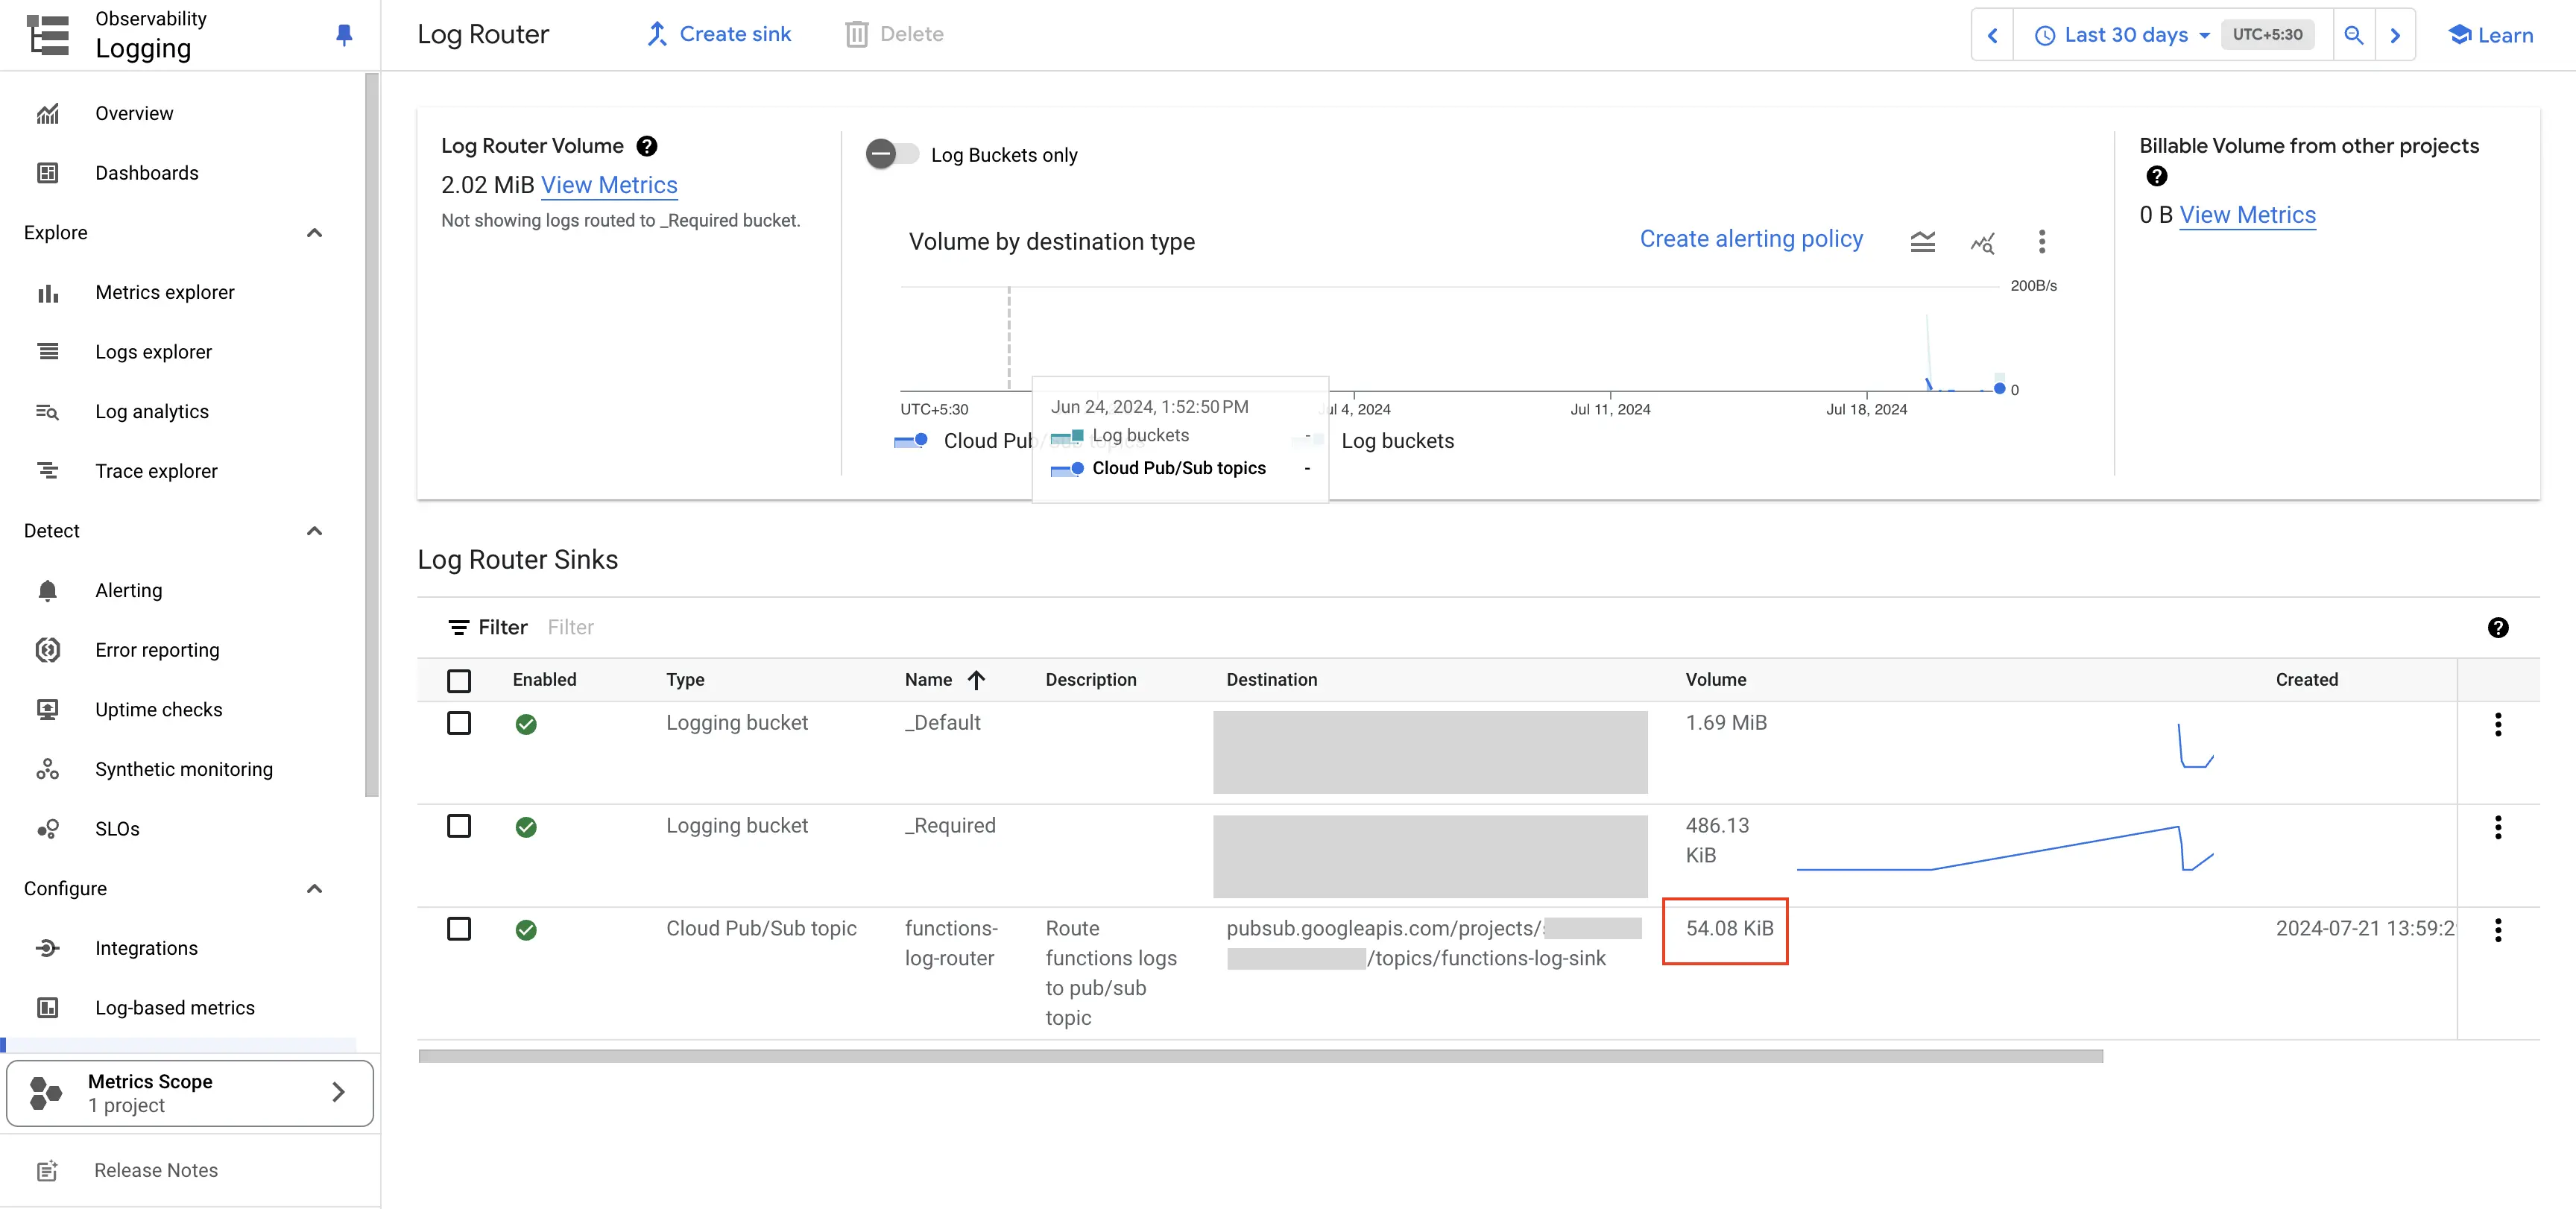
Task: Click the Release Notes icon
Action: point(47,1170)
